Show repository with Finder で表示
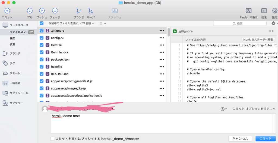 click(249, 11)
